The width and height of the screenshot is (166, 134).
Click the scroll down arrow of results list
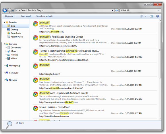(x=160, y=119)
